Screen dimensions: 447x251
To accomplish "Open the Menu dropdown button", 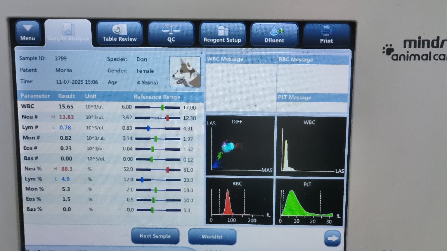I will (x=28, y=32).
